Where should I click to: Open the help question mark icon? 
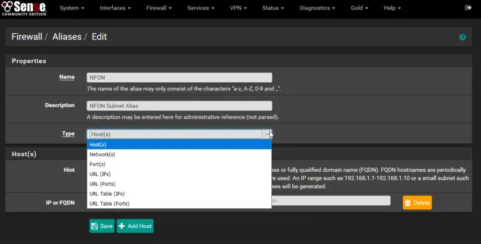[462, 37]
